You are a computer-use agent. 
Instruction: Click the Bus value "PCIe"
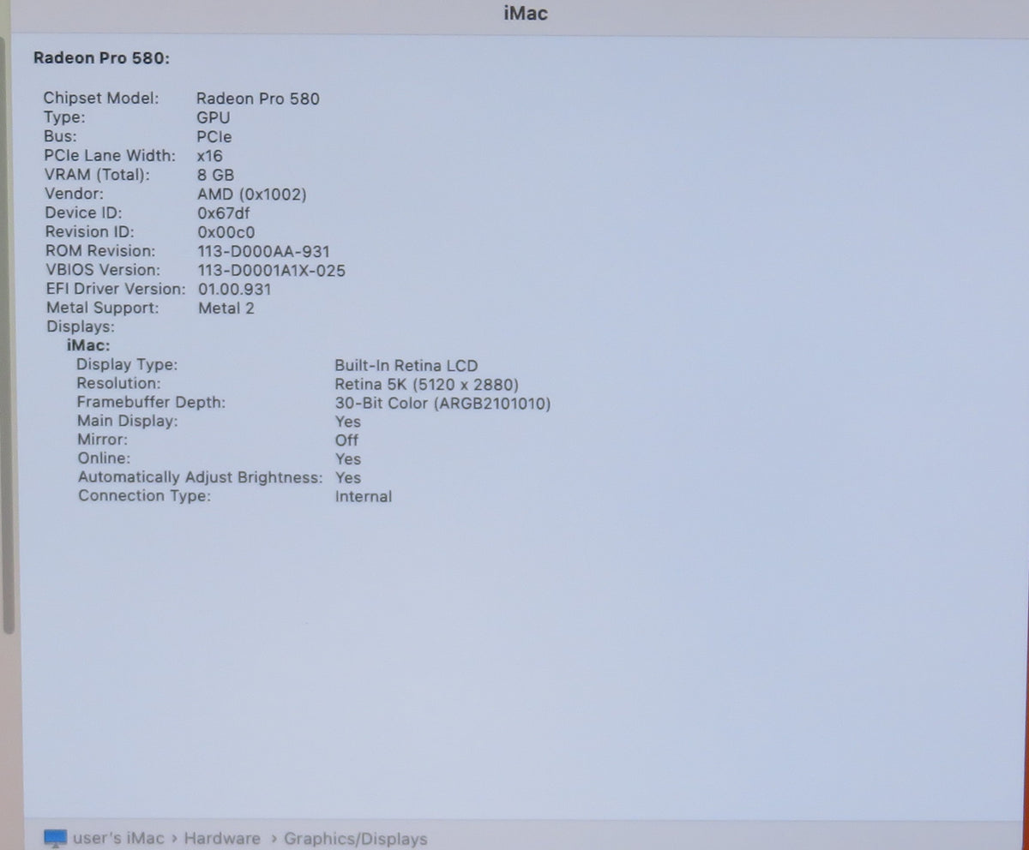pos(214,136)
